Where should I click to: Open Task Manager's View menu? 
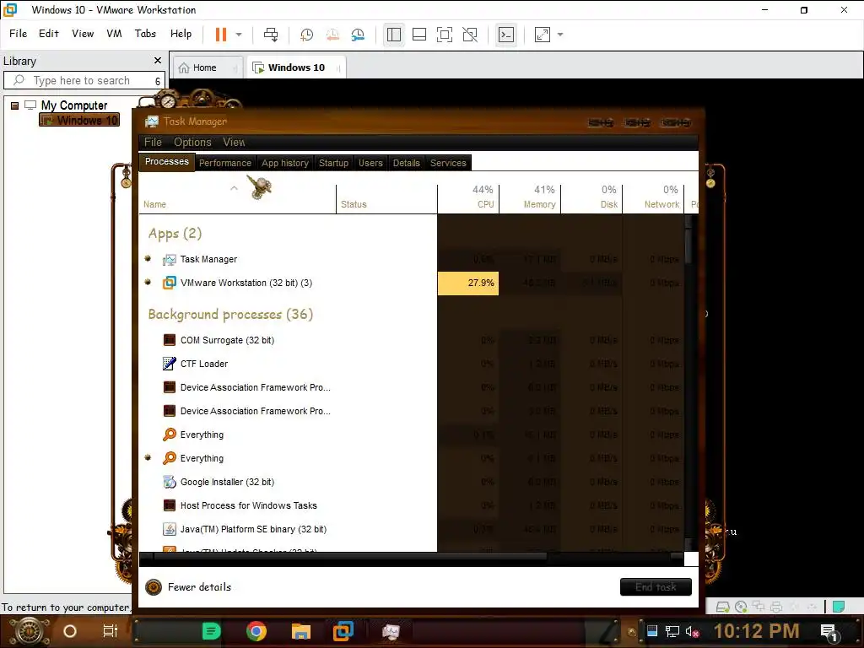pyautogui.click(x=234, y=142)
